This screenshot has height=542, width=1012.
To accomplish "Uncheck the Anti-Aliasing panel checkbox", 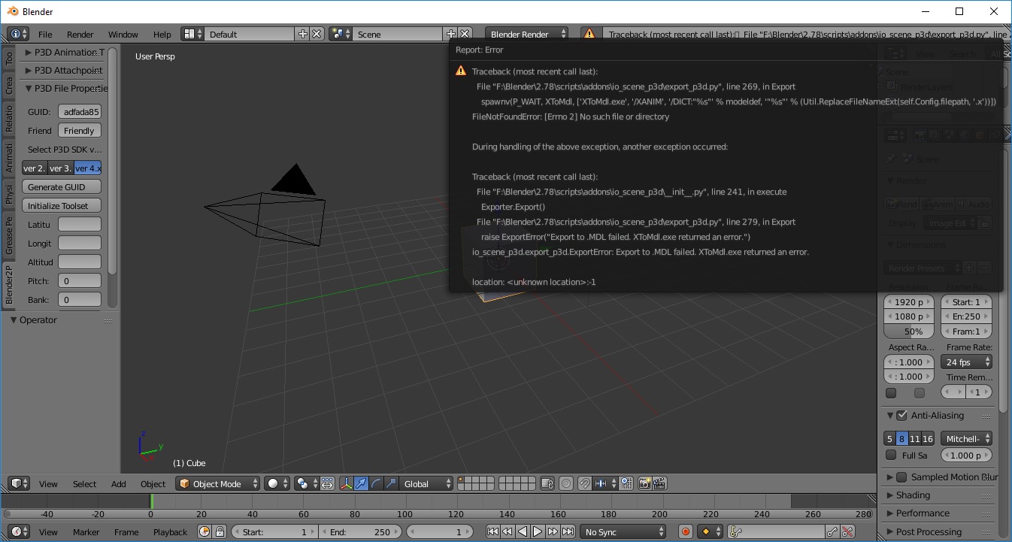I will click(x=901, y=415).
